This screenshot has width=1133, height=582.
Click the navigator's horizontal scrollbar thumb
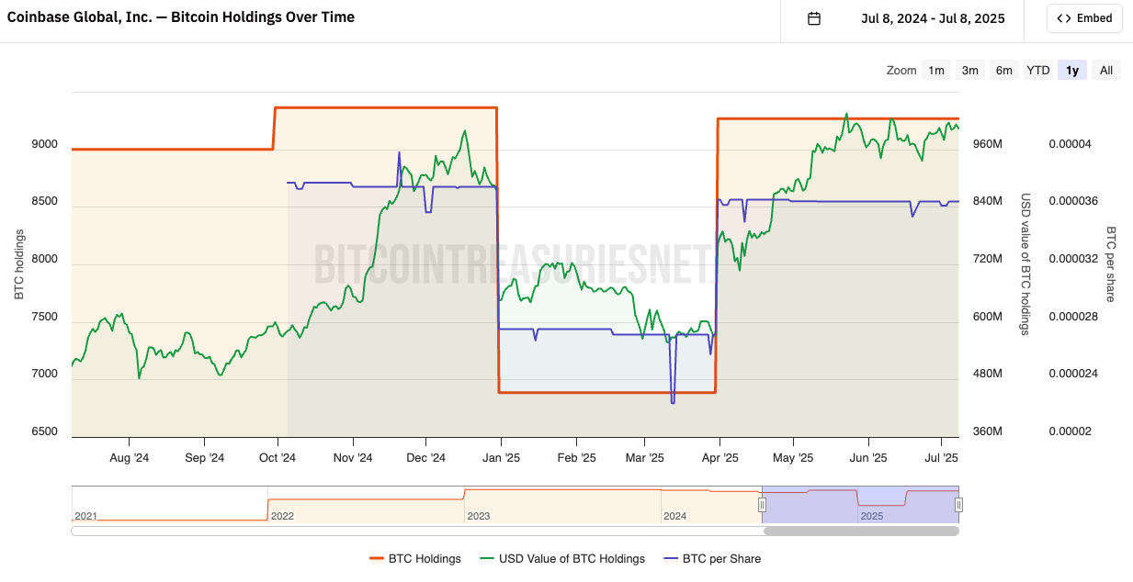[x=860, y=531]
